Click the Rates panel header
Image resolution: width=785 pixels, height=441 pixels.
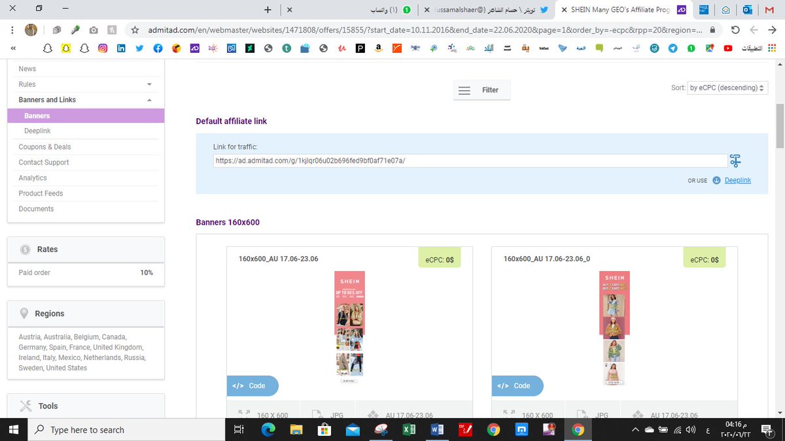86,249
